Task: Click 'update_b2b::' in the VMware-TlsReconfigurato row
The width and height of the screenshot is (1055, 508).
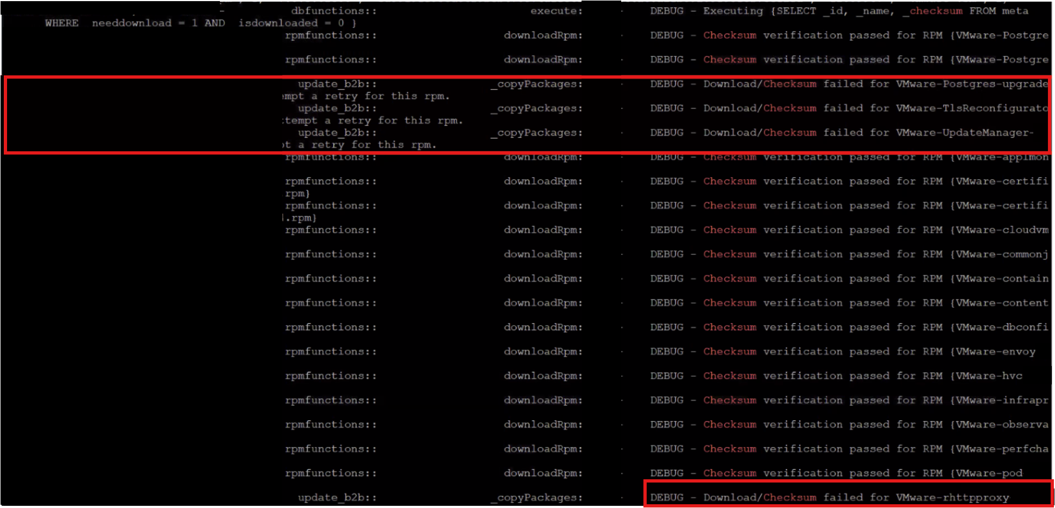Action: (x=337, y=108)
